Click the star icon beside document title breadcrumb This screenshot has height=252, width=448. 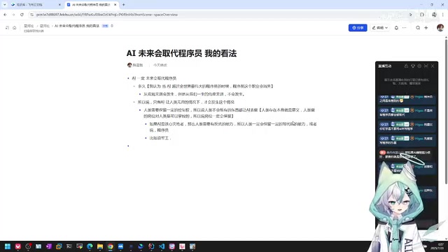[x=112, y=26]
